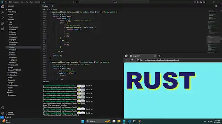
Task: Open the Terminal menu
Action: [37, 2]
